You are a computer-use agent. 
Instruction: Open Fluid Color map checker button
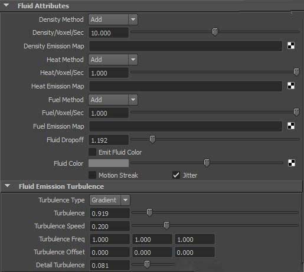[x=292, y=163]
